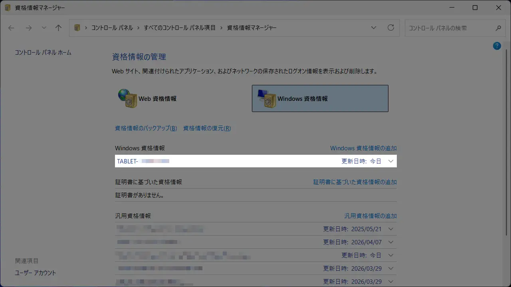Click the Web 資格情報 safe icon
Viewport: 511px width, 287px height.
pyautogui.click(x=128, y=98)
